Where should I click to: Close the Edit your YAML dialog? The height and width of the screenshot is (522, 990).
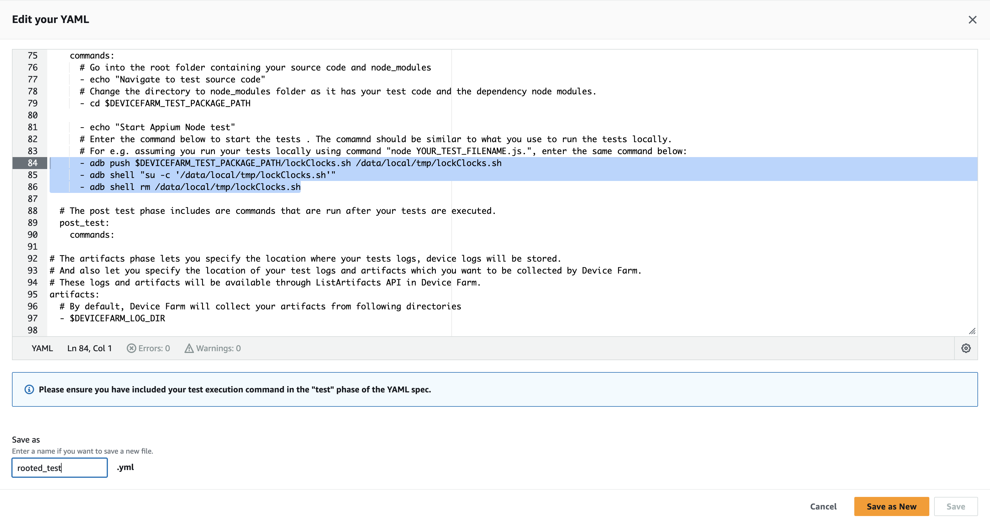click(973, 20)
